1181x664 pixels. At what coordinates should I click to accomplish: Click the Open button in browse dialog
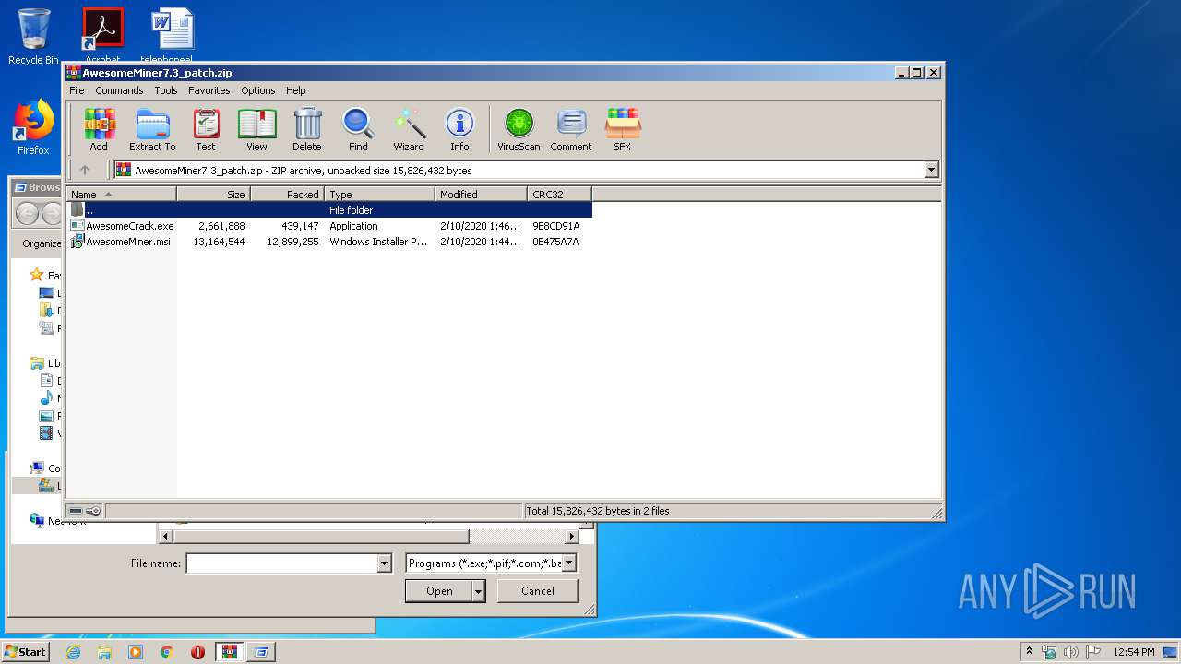coord(439,591)
